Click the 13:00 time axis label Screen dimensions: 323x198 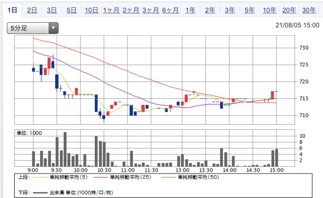click(182, 170)
